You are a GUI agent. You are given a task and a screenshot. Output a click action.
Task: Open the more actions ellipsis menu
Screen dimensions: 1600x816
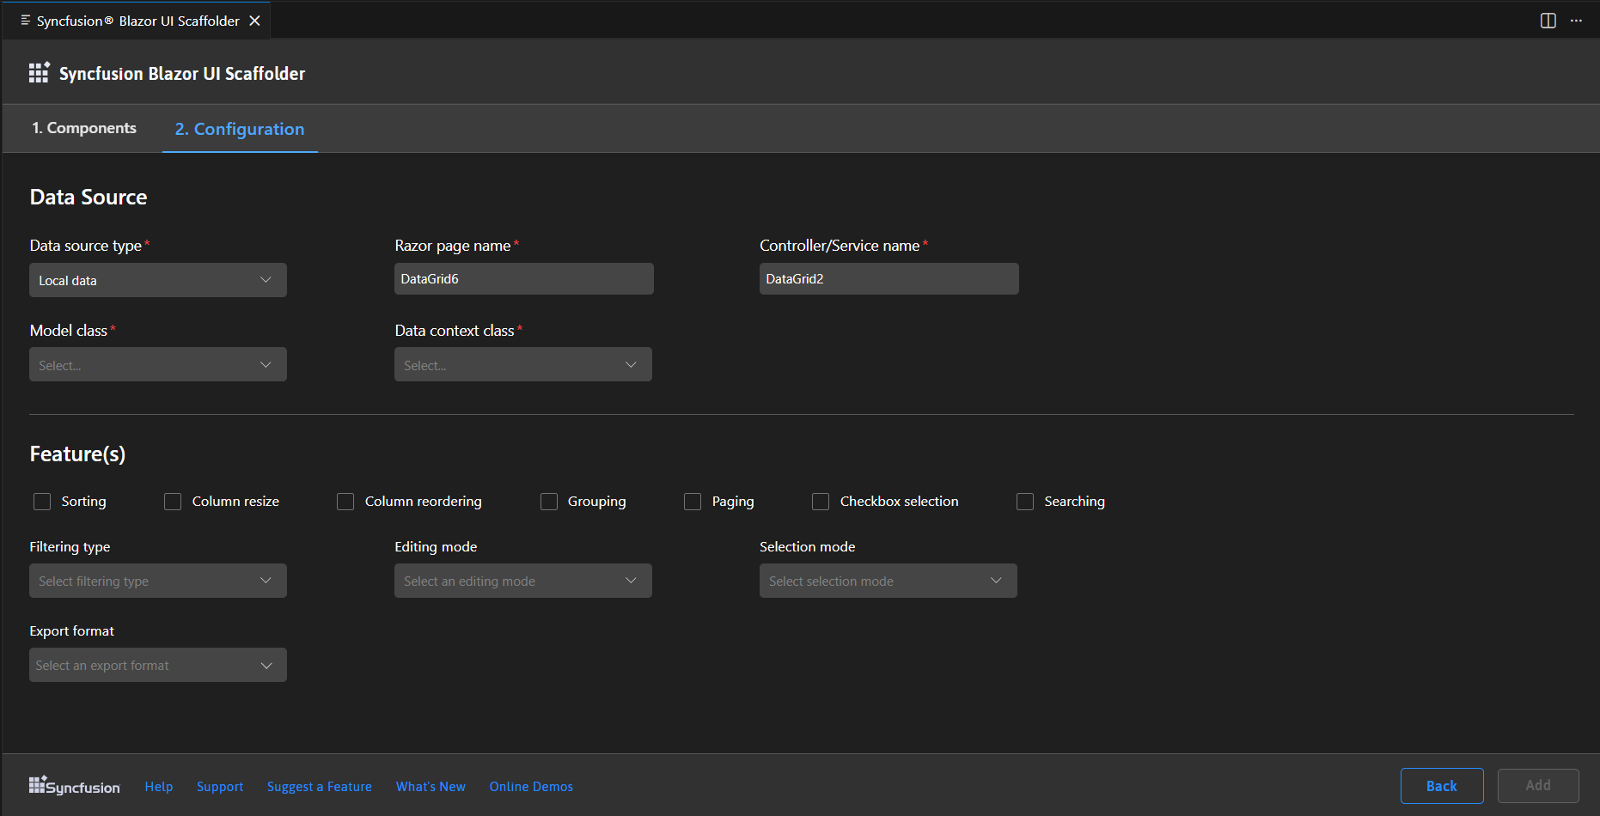pyautogui.click(x=1576, y=21)
